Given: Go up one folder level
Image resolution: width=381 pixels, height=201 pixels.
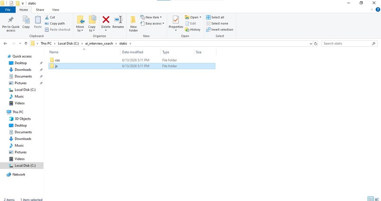Looking at the screenshot, I should pos(26,44).
